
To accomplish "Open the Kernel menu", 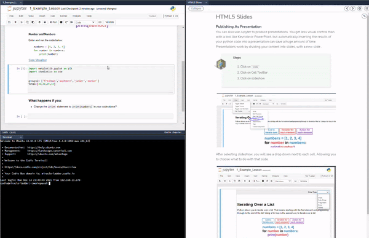I will [x=63, y=16].
